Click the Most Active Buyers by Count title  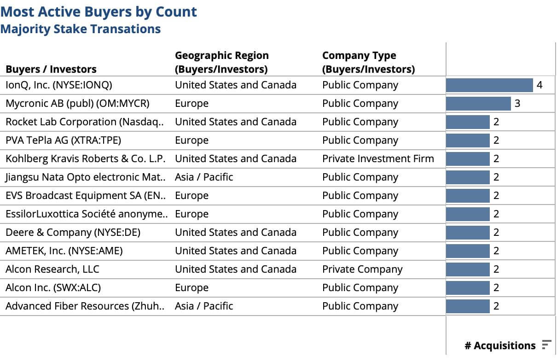point(99,12)
